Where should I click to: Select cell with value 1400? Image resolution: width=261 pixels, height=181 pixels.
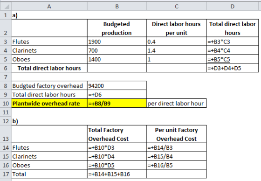click(117, 59)
